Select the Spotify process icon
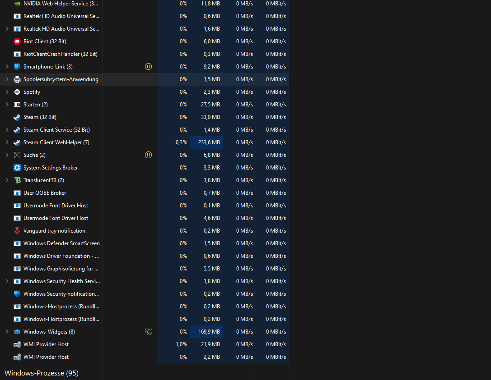The image size is (491, 380). click(17, 92)
